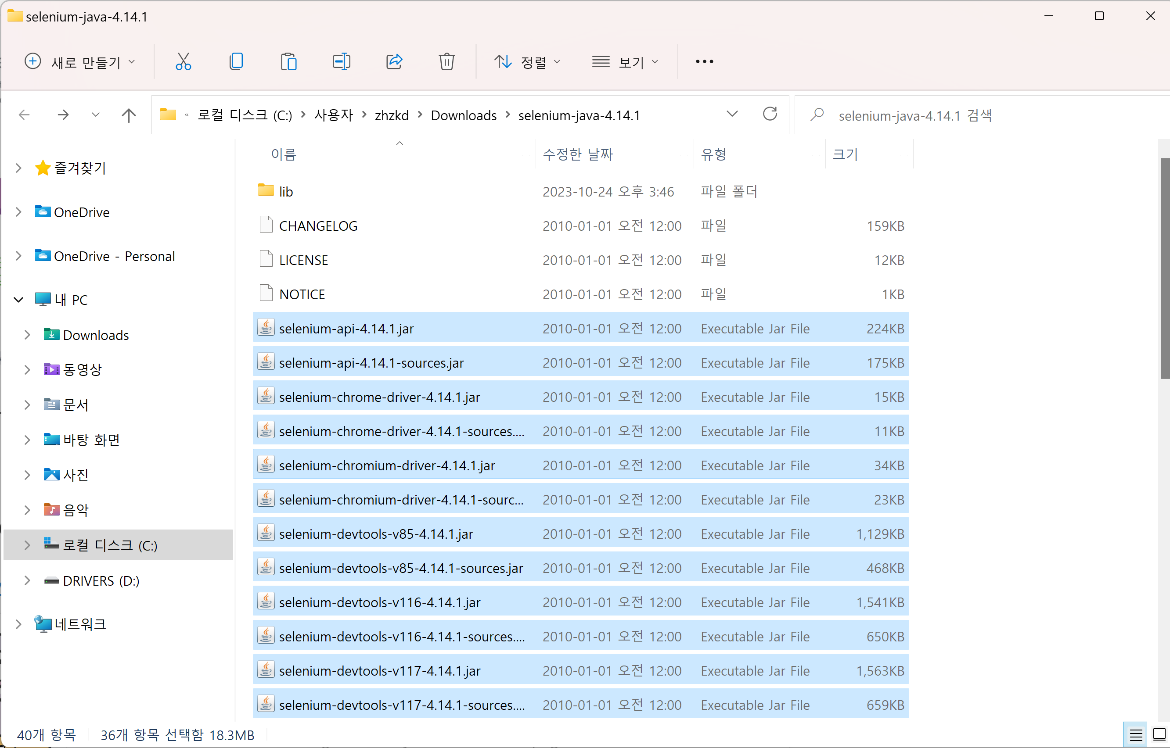Viewport: 1170px width, 748px height.
Task: Click the Paste clipboard icon
Action: (289, 62)
